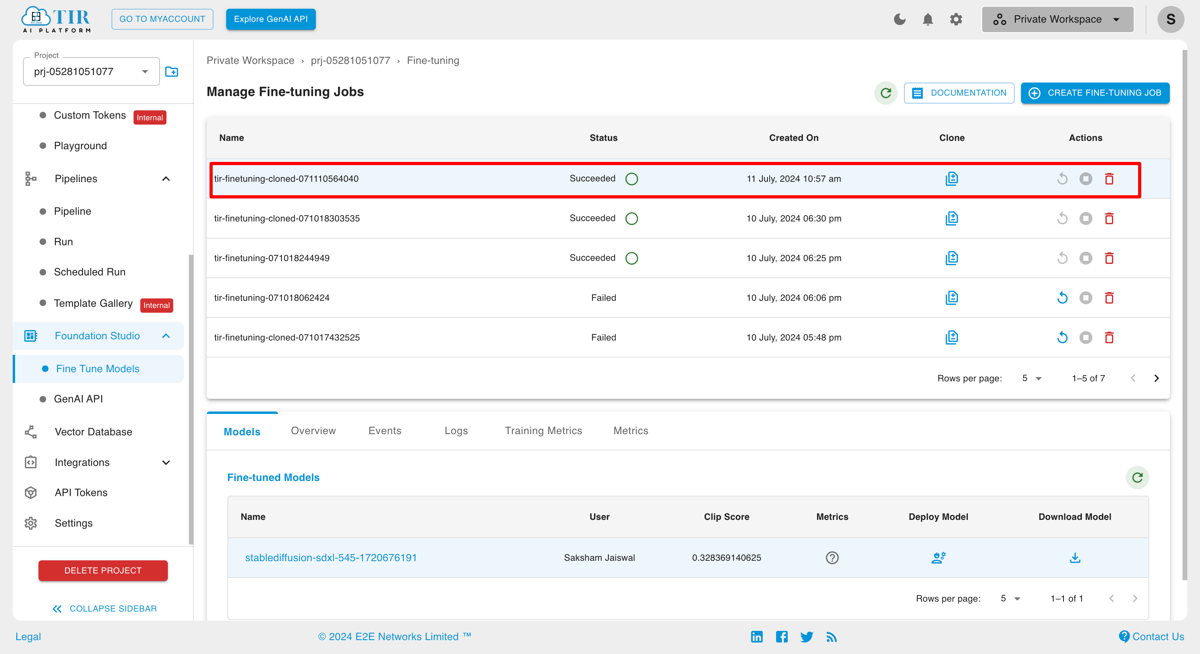Open API Tokens in sidebar

(x=81, y=492)
